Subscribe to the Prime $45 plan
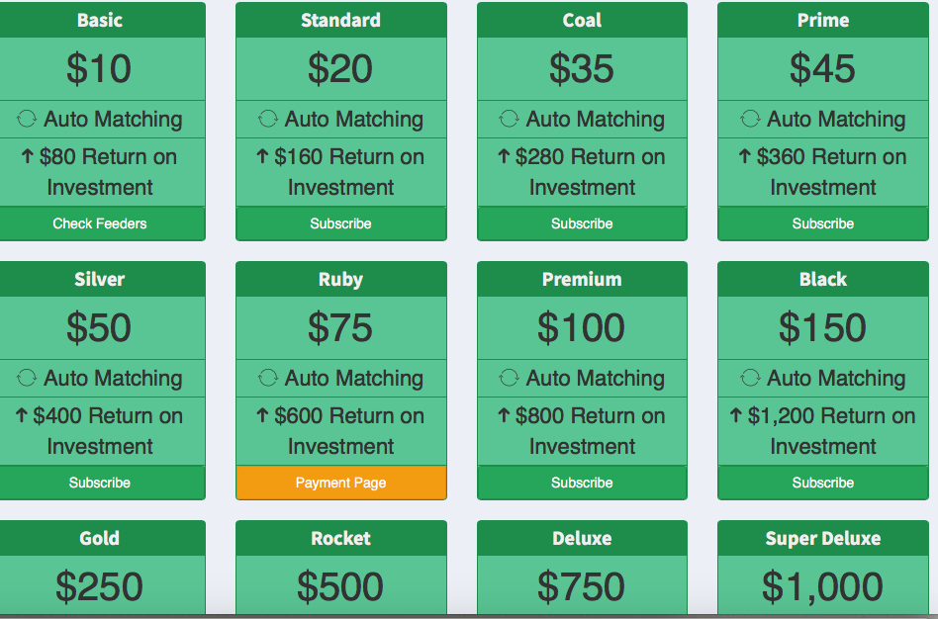The height and width of the screenshot is (619, 938). [x=823, y=223]
